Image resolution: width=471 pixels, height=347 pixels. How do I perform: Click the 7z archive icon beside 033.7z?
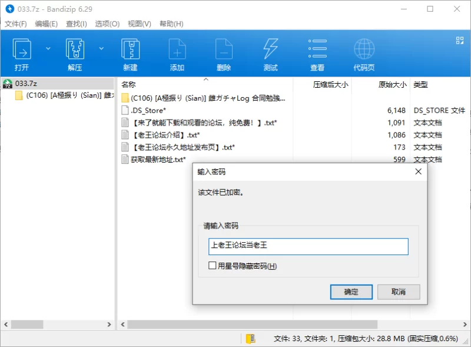[x=8, y=84]
